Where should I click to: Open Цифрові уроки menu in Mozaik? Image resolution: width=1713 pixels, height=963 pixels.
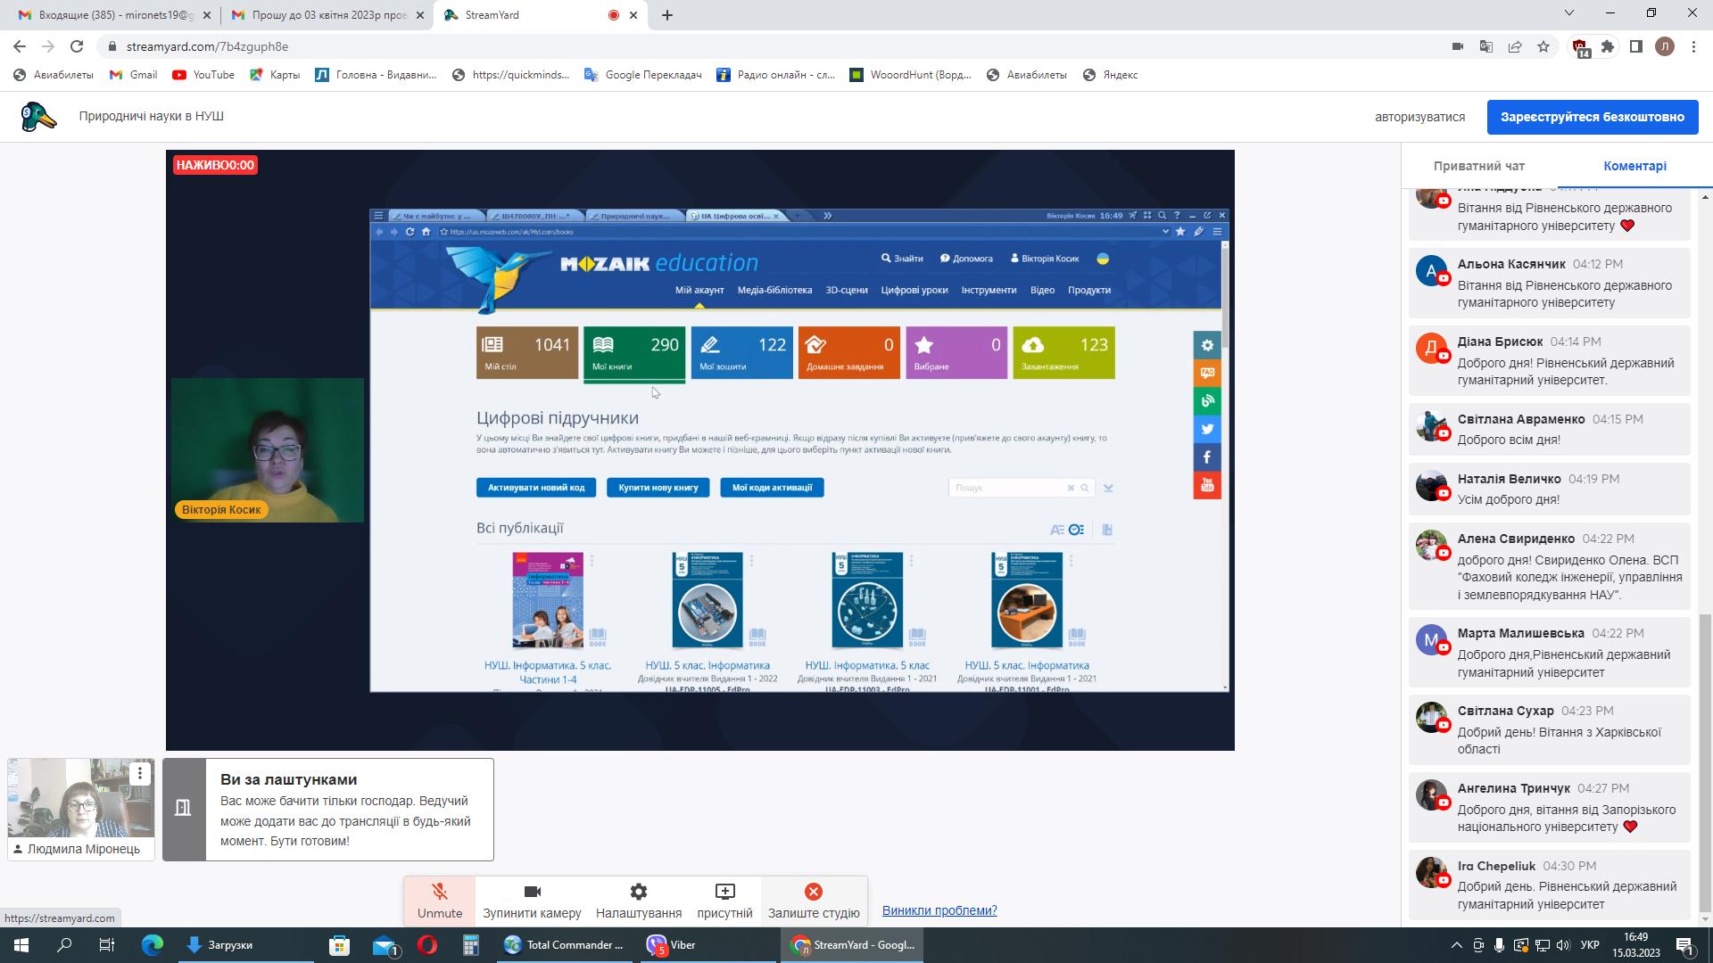(x=914, y=290)
